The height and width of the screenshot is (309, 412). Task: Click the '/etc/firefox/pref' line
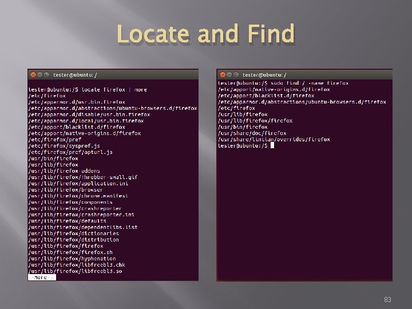point(55,140)
